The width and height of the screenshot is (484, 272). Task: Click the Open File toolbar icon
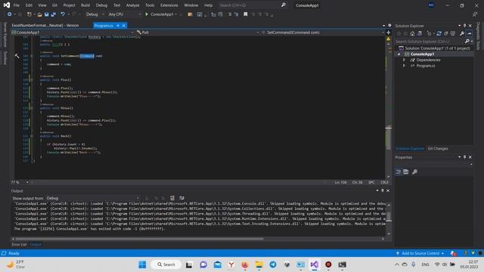click(x=39, y=14)
